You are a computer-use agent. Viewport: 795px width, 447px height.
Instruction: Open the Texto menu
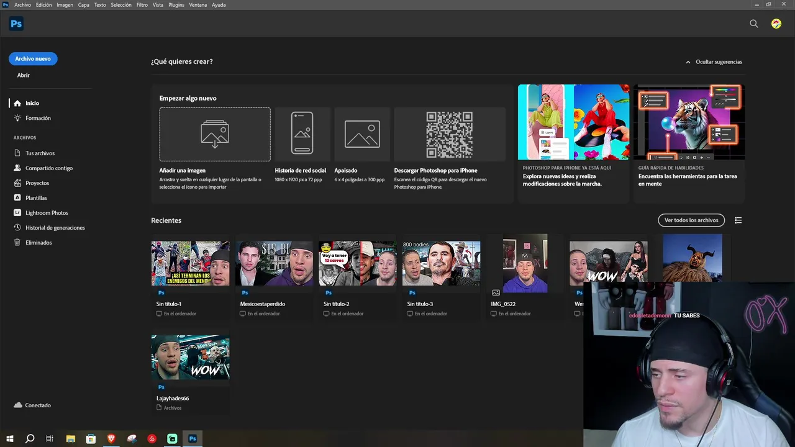100,5
